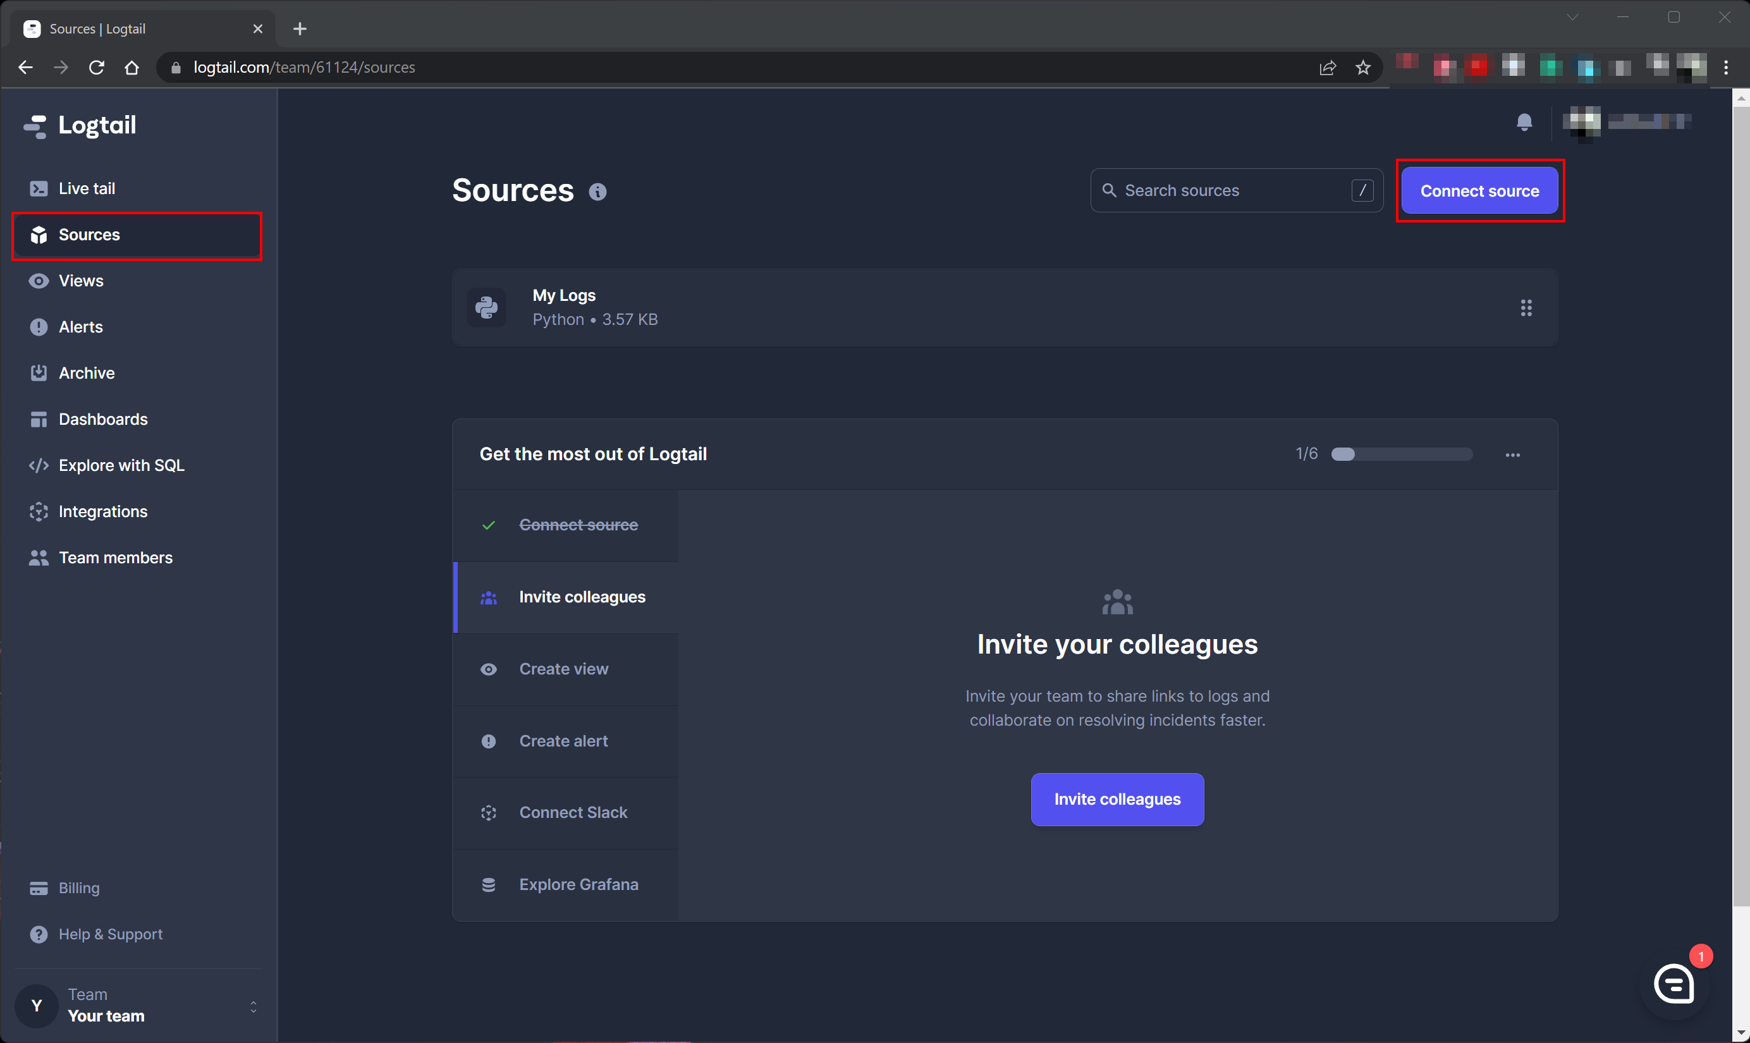The height and width of the screenshot is (1043, 1750).
Task: Click the notifications bell icon
Action: click(x=1524, y=122)
